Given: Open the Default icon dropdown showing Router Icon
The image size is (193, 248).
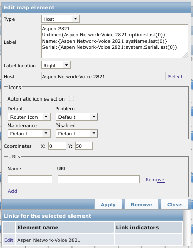Looking at the screenshot, I should [29, 117].
